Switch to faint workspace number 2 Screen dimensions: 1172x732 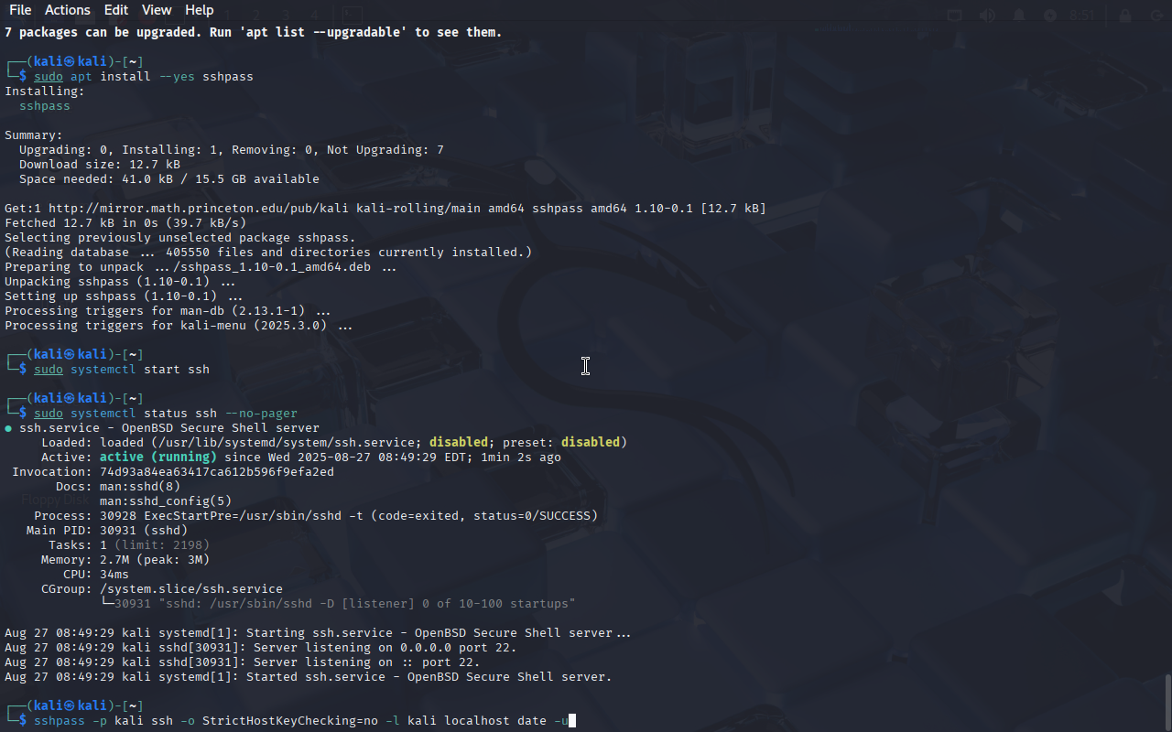pos(257,15)
